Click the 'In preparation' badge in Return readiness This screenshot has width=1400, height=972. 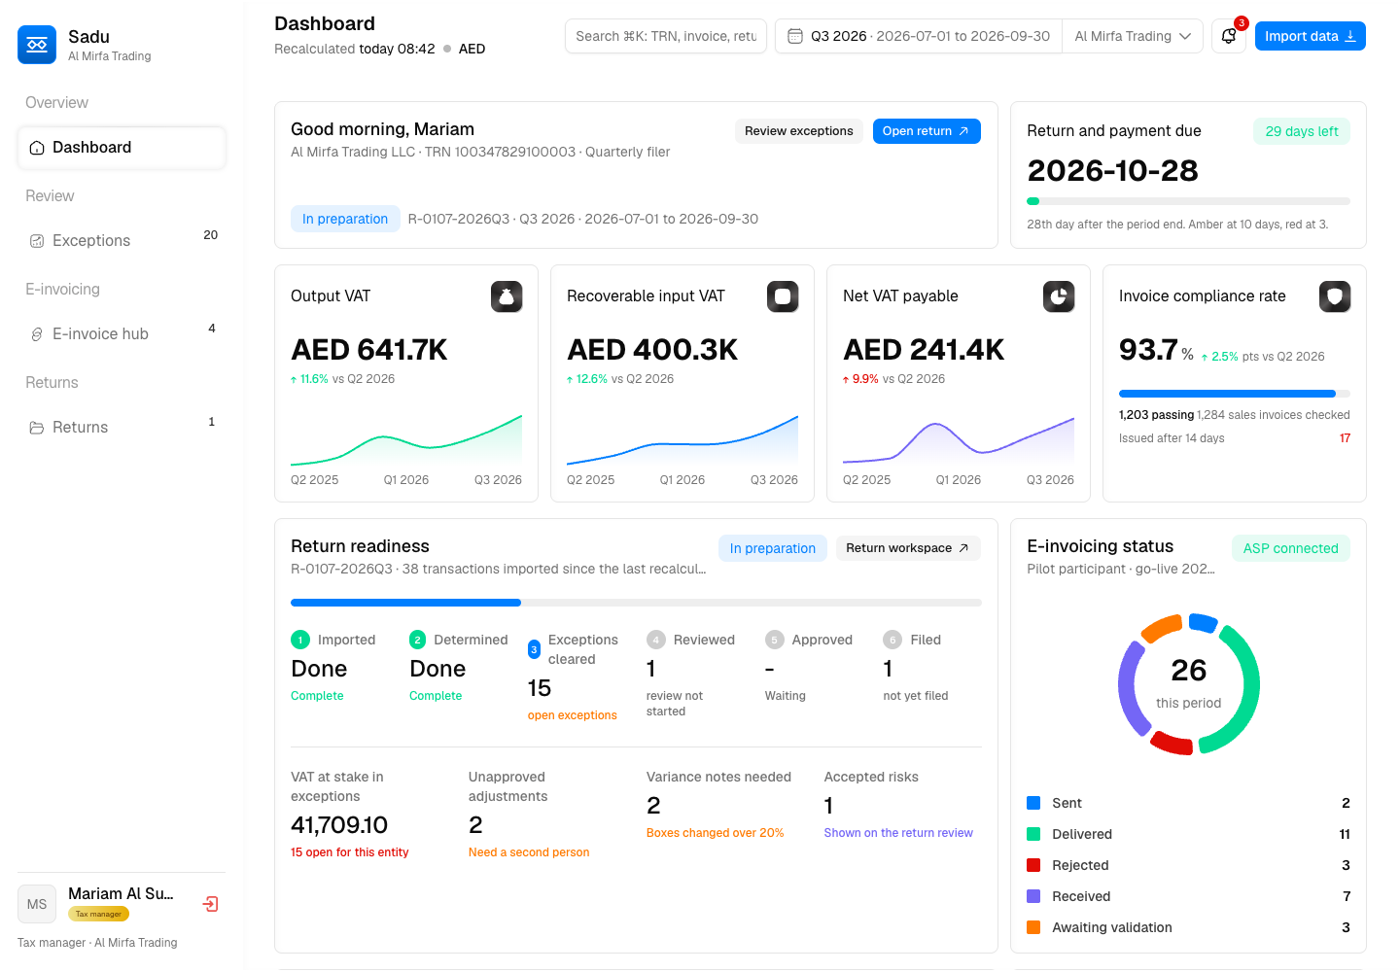(x=773, y=548)
